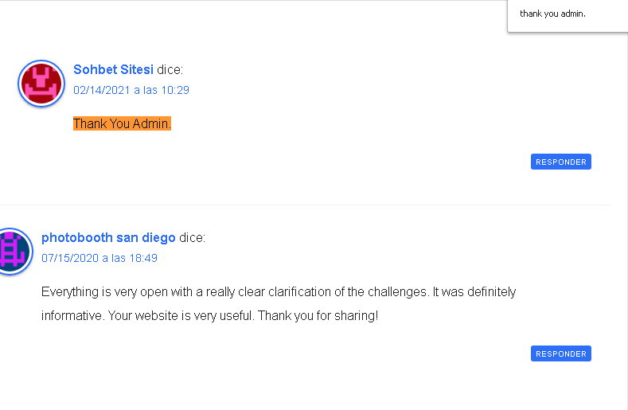Click 'dice:' next to Sohbet Sitesi
Screen dimensions: 628x410
[x=170, y=70]
